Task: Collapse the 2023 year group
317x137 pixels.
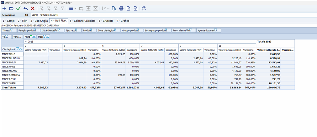Action: 26,41
